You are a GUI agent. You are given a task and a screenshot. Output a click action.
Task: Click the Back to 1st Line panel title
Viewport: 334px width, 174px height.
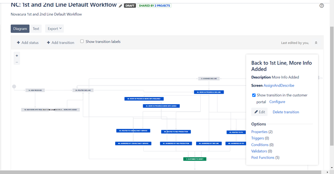[x=281, y=66]
